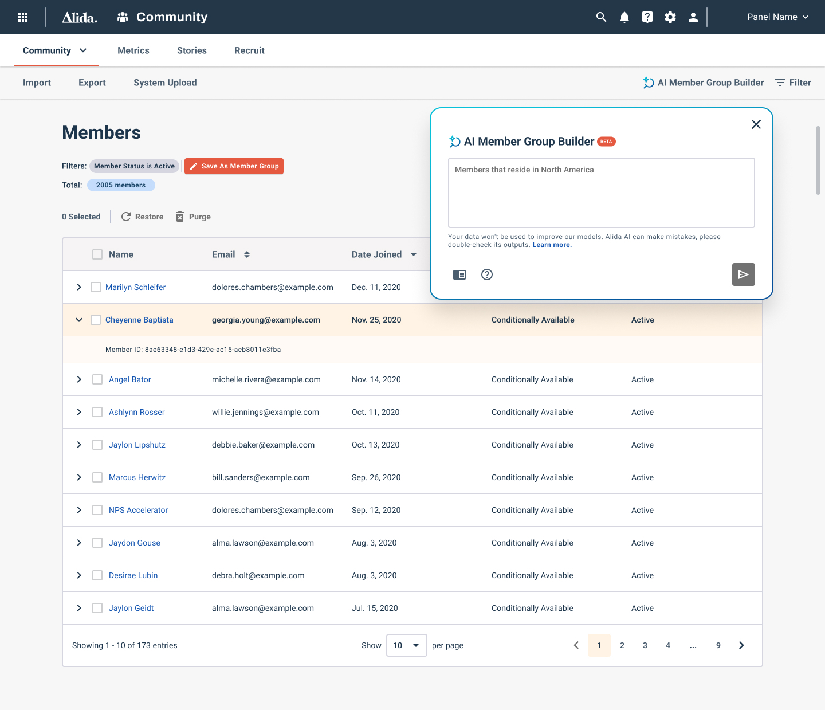Click the Restore refresh icon
This screenshot has width=825, height=710.
(126, 217)
